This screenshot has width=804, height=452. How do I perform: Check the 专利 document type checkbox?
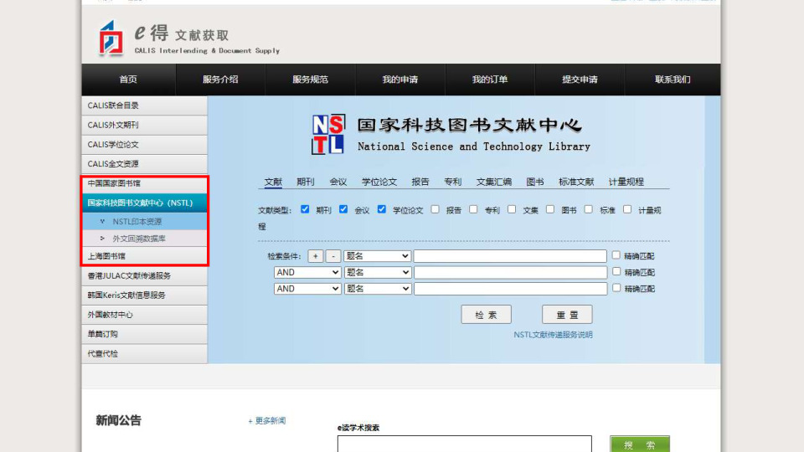click(473, 209)
